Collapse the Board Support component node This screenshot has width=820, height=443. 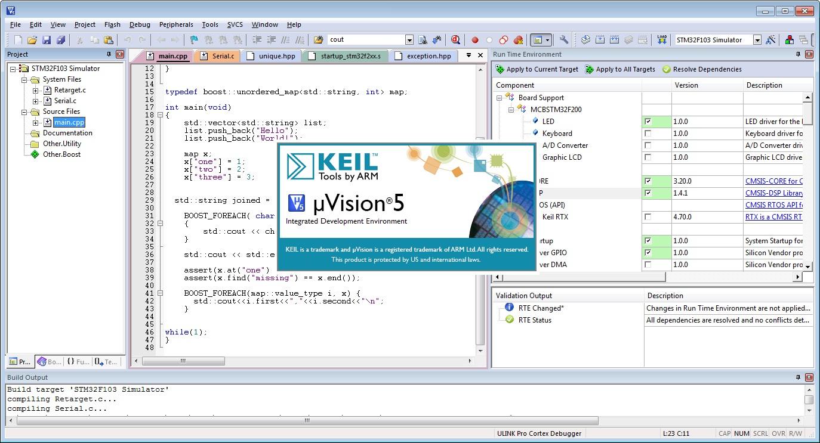pyautogui.click(x=499, y=98)
